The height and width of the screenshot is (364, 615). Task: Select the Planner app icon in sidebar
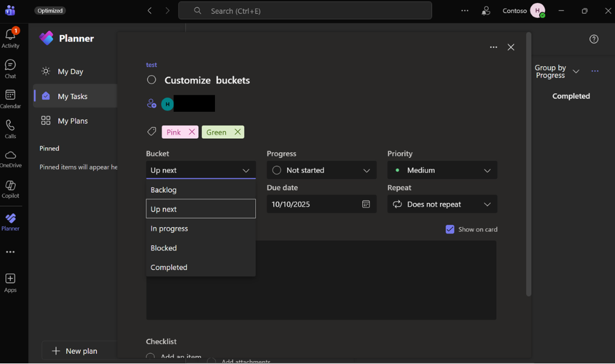10,222
